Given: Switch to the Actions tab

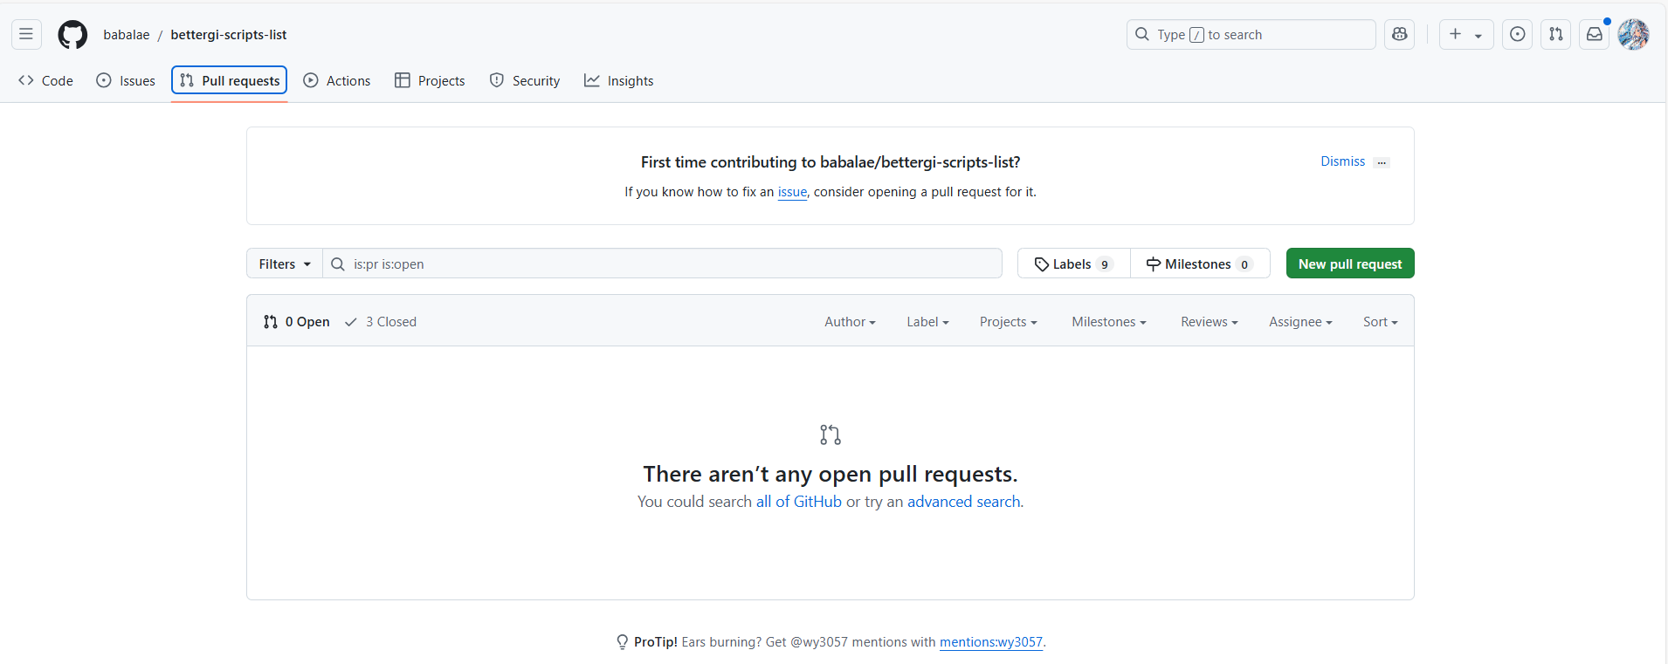Looking at the screenshot, I should tap(337, 81).
